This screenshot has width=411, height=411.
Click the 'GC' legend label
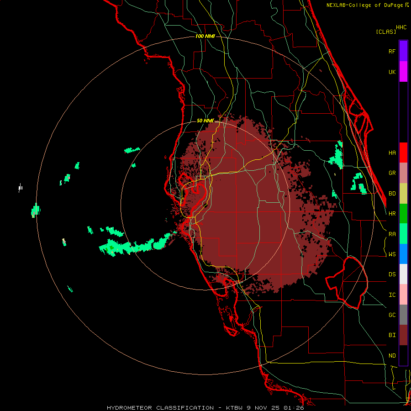tap(392, 315)
